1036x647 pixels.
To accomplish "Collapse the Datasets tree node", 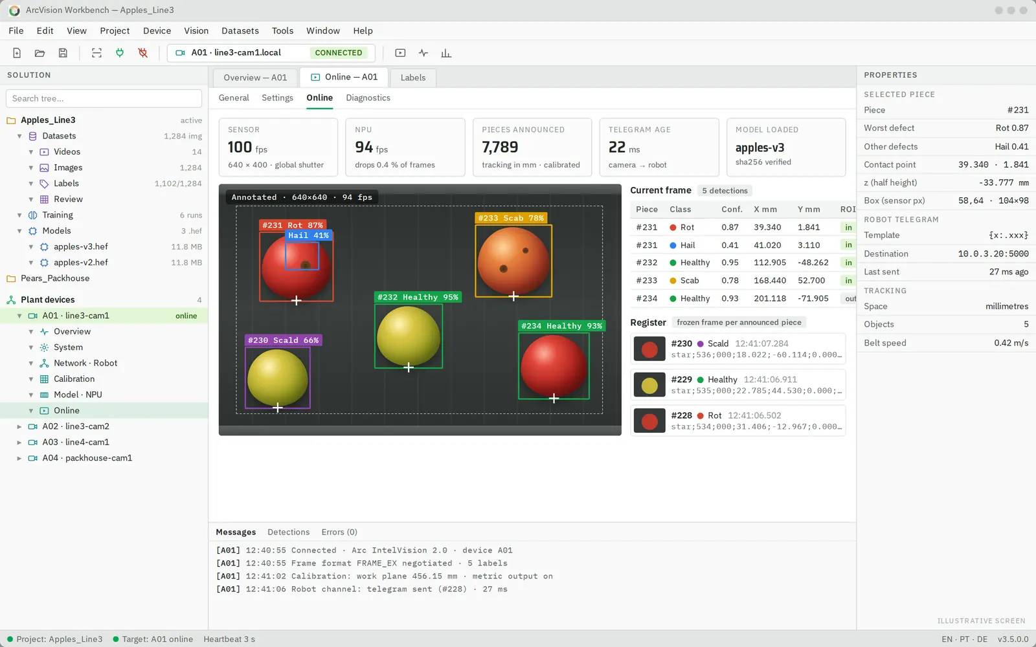I will click(19, 136).
